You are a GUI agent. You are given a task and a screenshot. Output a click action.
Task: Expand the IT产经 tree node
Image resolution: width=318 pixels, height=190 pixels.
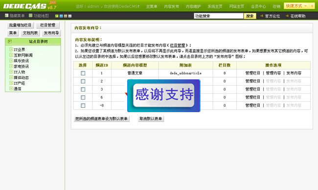point(11,83)
